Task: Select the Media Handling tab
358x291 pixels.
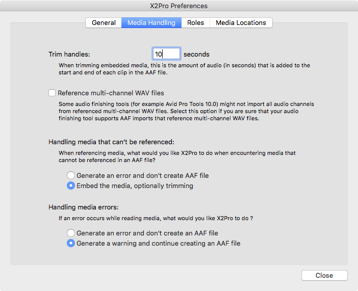Action: tap(151, 22)
